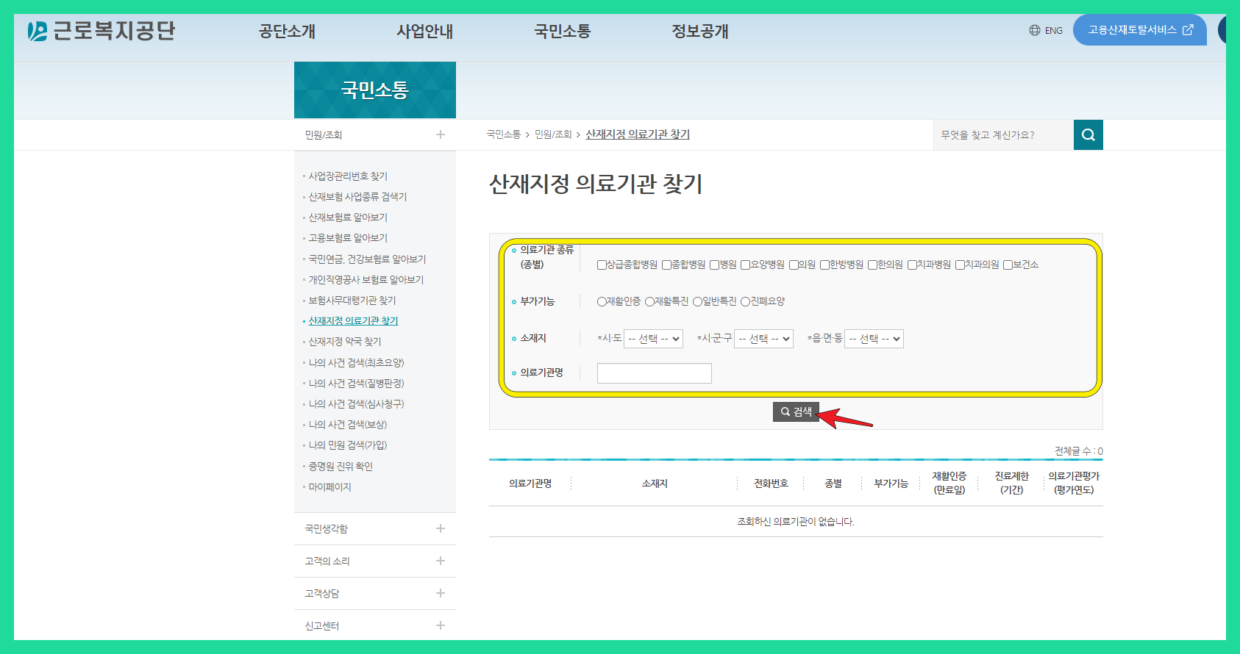Click 재활인증(만료일) column header

point(949,483)
